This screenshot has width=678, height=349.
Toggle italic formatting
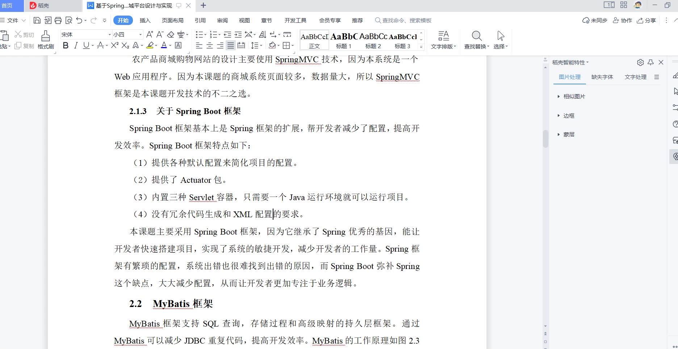(x=76, y=45)
